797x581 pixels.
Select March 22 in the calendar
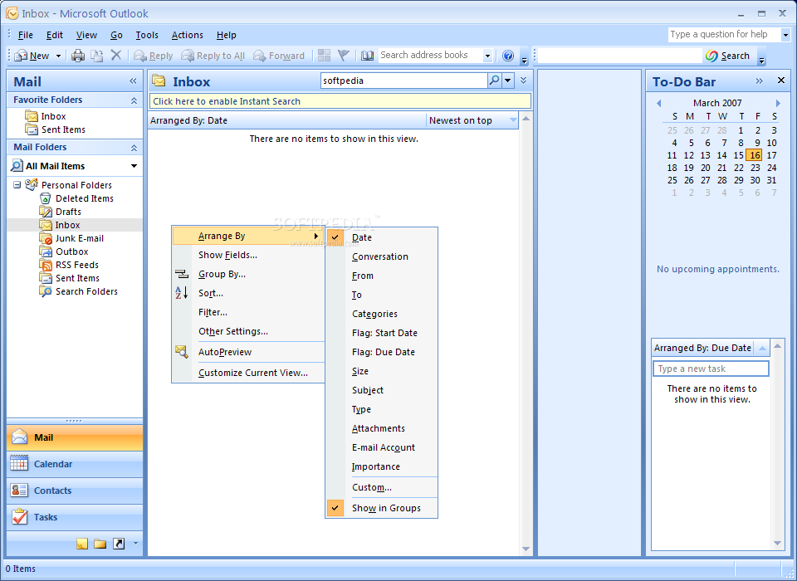click(x=739, y=168)
